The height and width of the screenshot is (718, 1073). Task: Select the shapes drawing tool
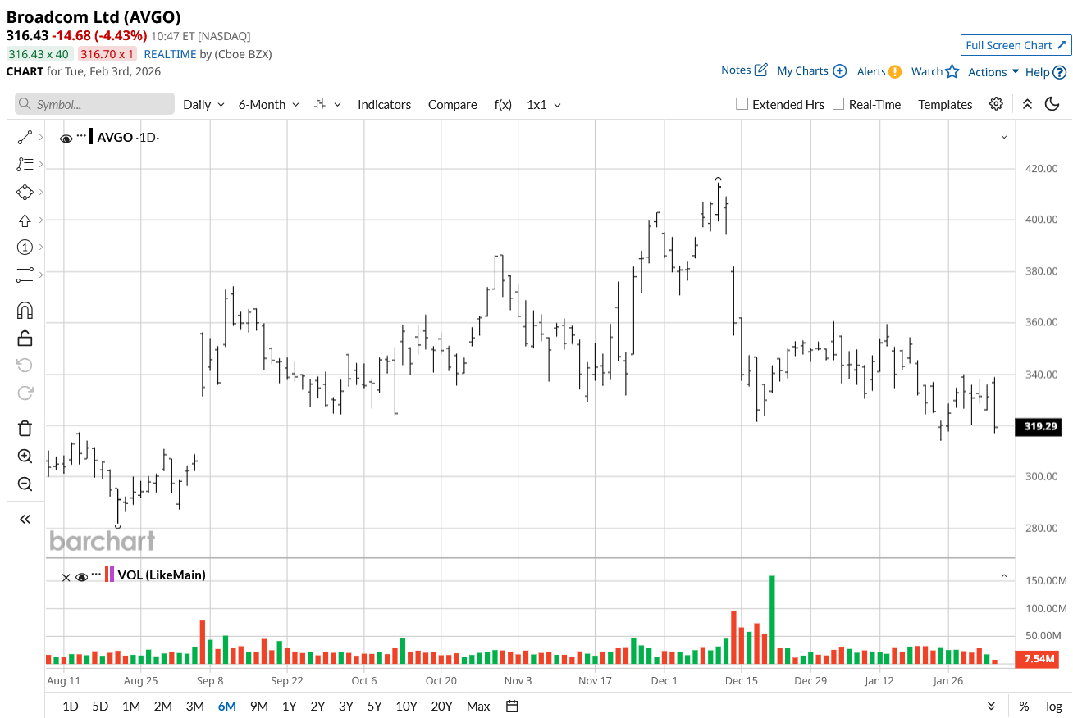[25, 192]
